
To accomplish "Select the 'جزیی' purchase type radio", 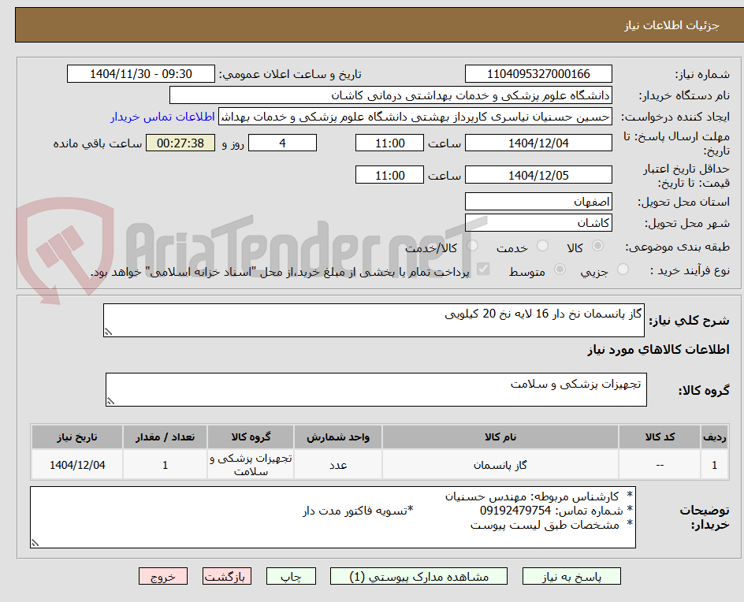I will (x=623, y=269).
